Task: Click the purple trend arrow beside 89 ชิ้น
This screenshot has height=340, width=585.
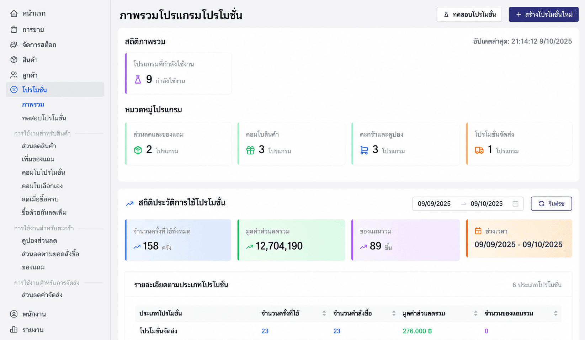Action: click(363, 246)
